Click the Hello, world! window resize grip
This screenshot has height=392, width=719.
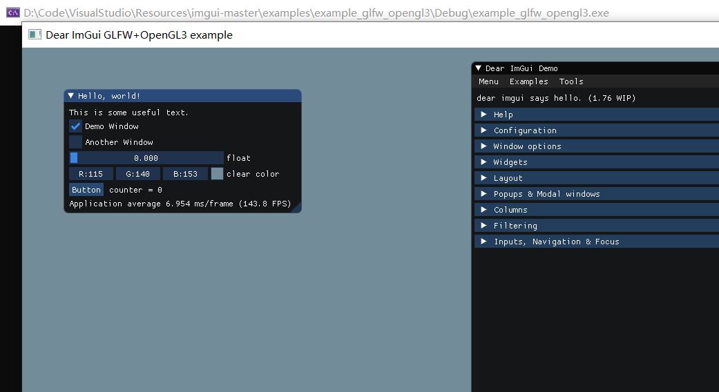click(x=296, y=207)
